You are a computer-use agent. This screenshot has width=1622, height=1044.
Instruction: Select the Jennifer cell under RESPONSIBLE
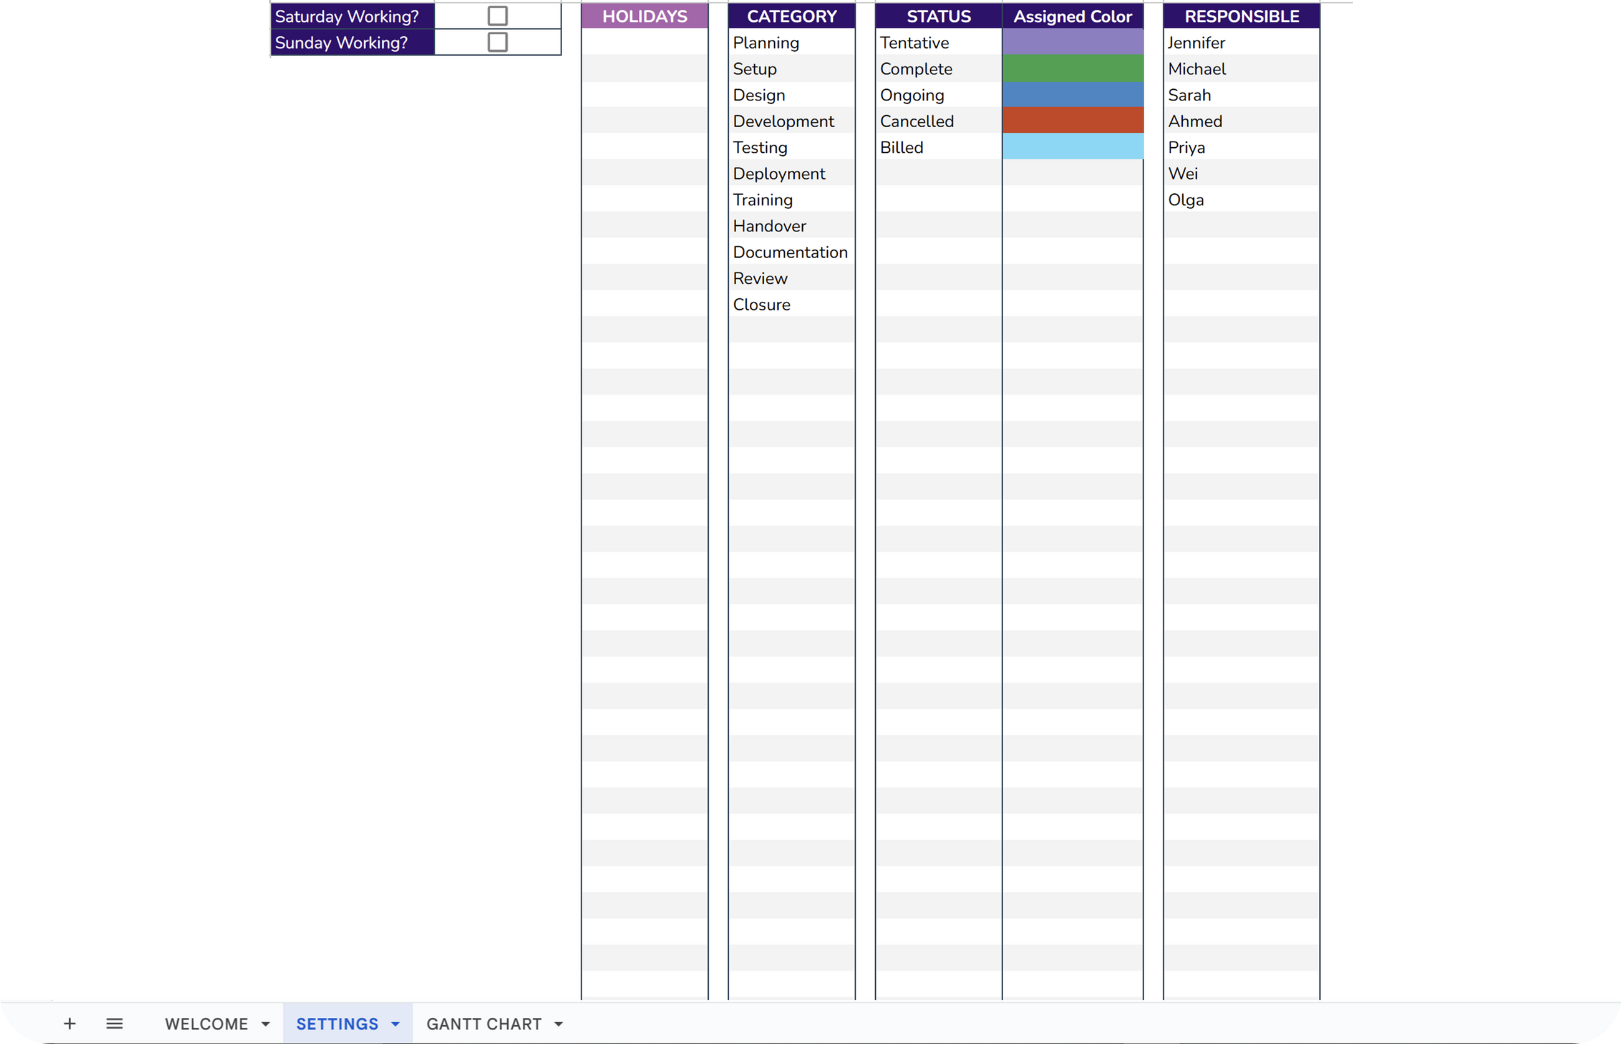[x=1241, y=42]
